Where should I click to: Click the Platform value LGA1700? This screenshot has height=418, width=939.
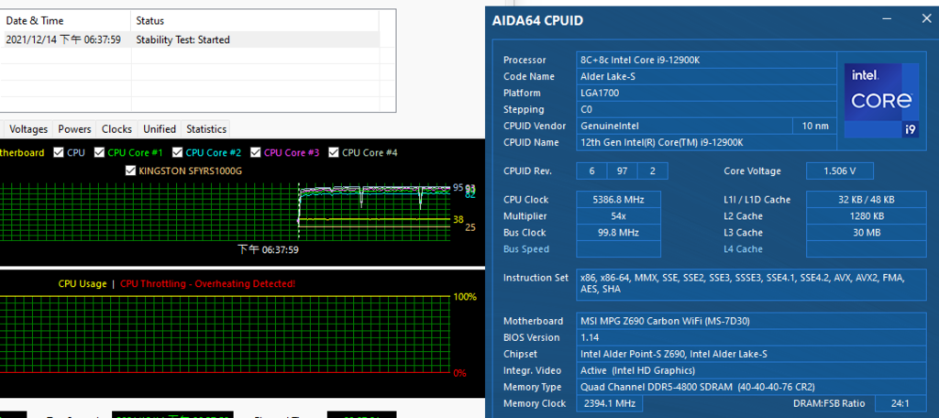tap(707, 93)
